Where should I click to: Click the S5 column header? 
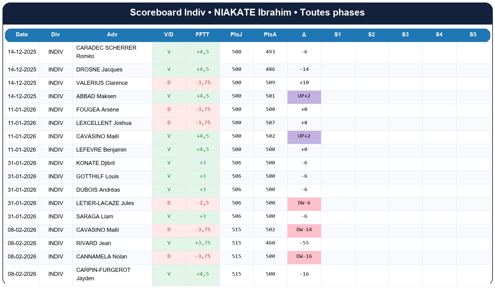pyautogui.click(x=473, y=34)
